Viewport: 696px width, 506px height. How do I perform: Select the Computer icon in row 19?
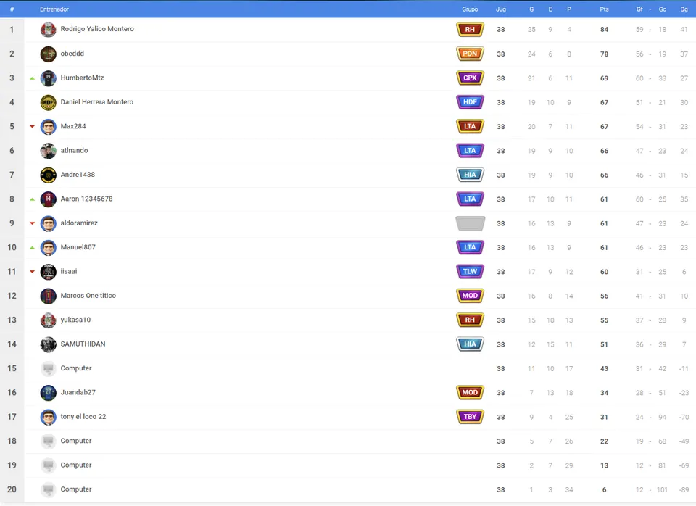48,465
